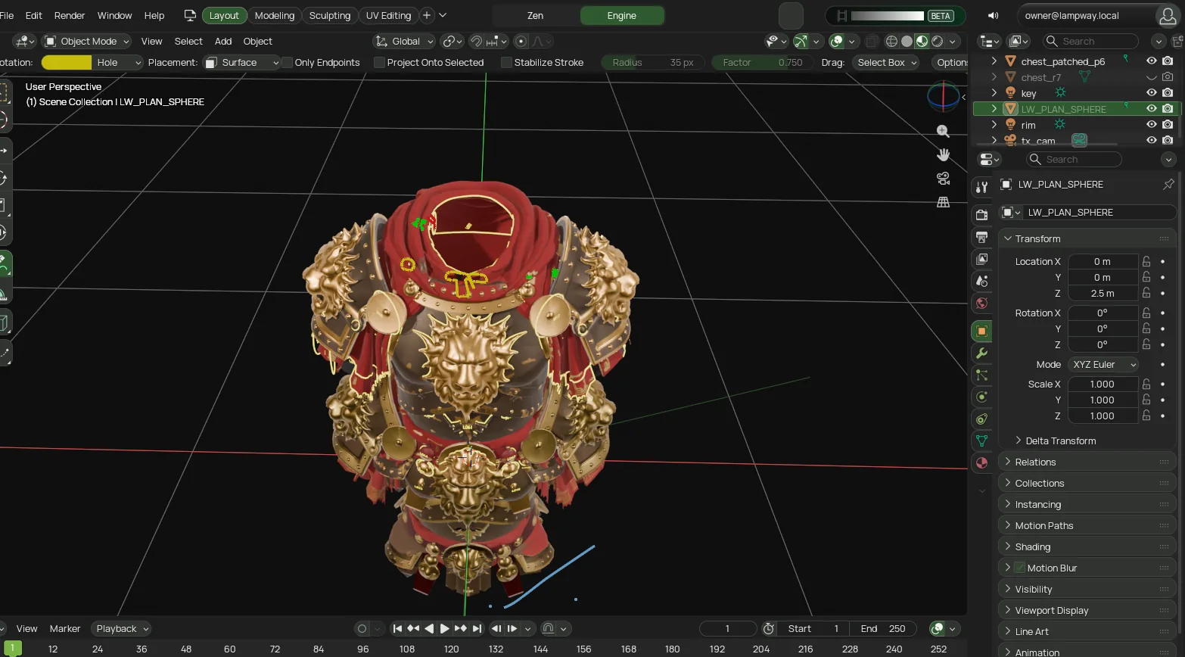Show chest_r7 in the viewport
This screenshot has width=1185, height=657.
[1151, 77]
